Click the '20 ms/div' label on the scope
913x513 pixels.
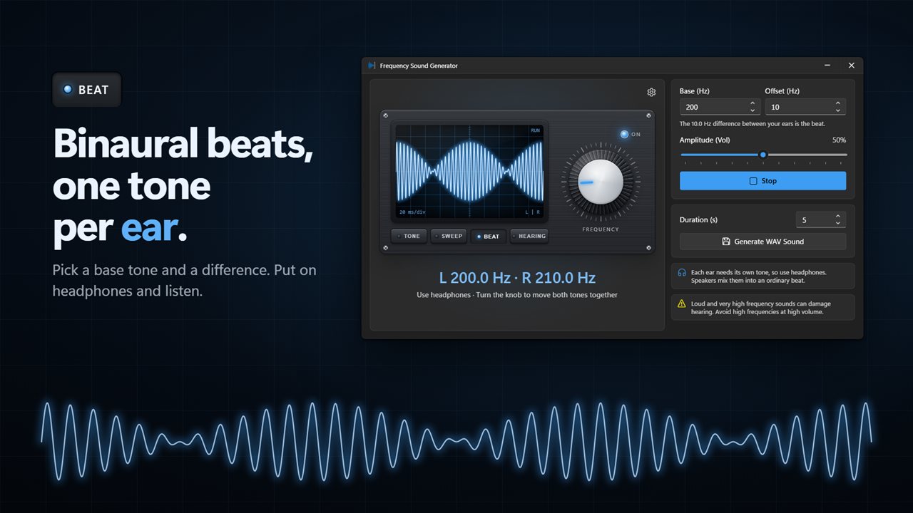[x=412, y=212]
